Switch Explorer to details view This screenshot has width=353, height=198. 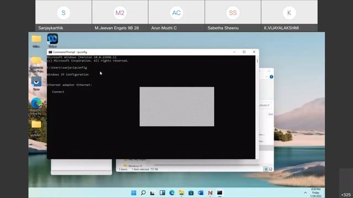[266, 169]
